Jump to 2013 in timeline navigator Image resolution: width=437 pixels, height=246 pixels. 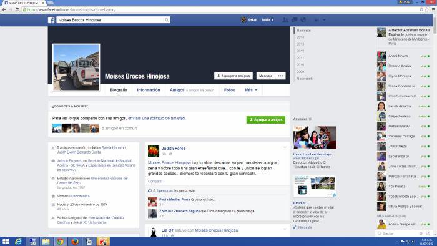pos(300,44)
